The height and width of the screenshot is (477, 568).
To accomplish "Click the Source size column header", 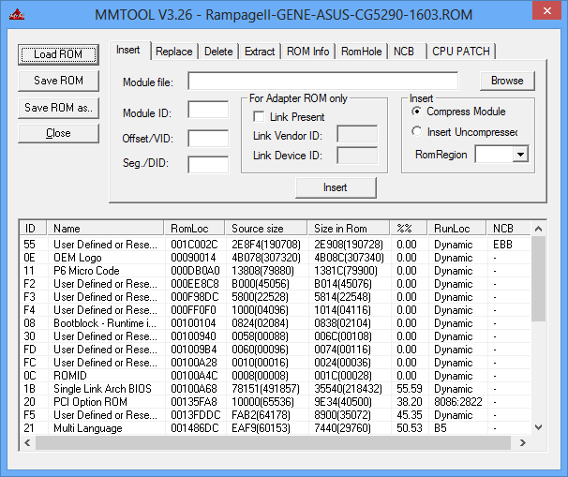I will tap(266, 229).
